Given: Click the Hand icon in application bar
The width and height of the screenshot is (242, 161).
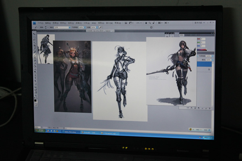Looking at the screenshot, I should 146,23.
